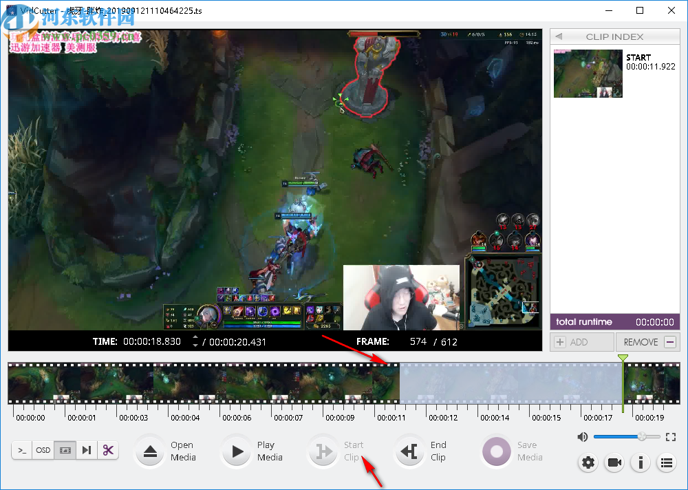Click the Save Media button
This screenshot has width=688, height=490.
pyautogui.click(x=513, y=451)
